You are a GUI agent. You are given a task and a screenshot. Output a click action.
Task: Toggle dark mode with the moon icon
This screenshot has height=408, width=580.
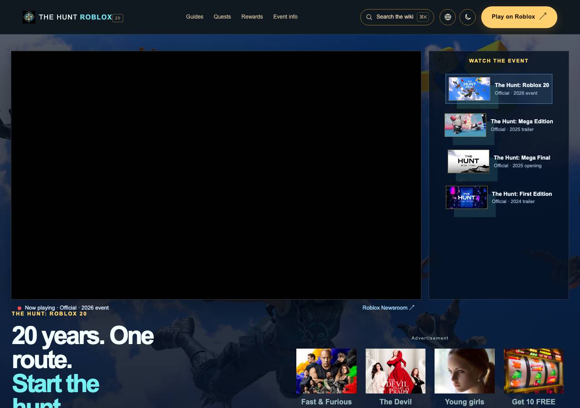tap(468, 17)
